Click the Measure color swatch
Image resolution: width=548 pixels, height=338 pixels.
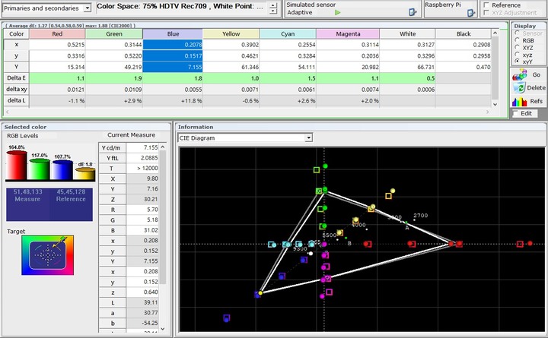(x=27, y=204)
